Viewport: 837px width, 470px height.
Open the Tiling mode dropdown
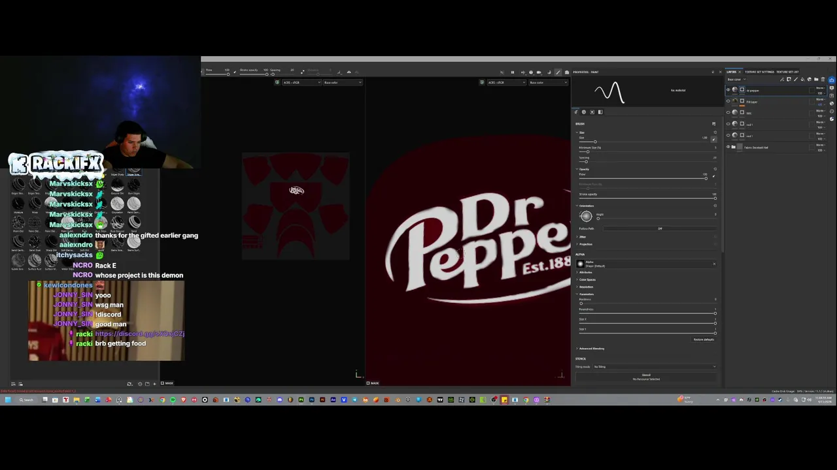point(655,366)
